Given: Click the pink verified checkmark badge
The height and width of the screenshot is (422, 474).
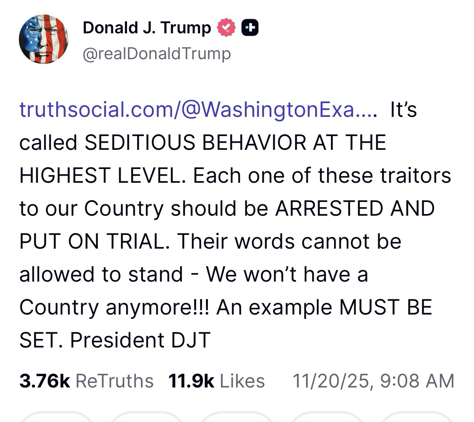Looking at the screenshot, I should (x=226, y=27).
